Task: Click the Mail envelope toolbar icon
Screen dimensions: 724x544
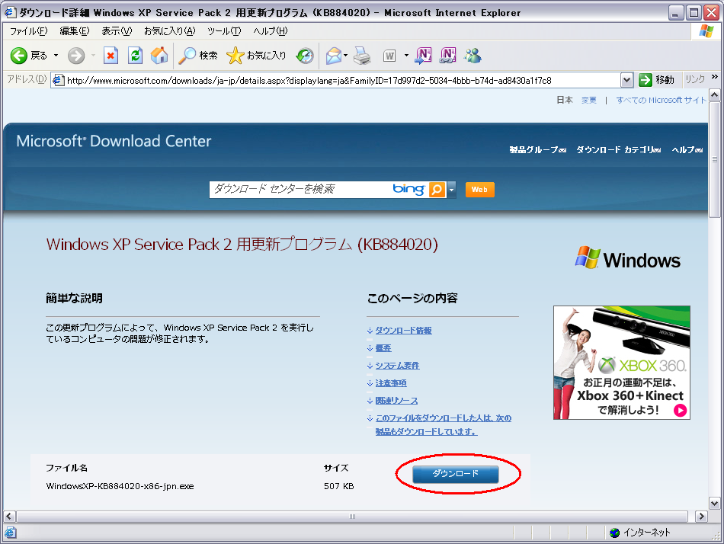Action: click(x=333, y=56)
